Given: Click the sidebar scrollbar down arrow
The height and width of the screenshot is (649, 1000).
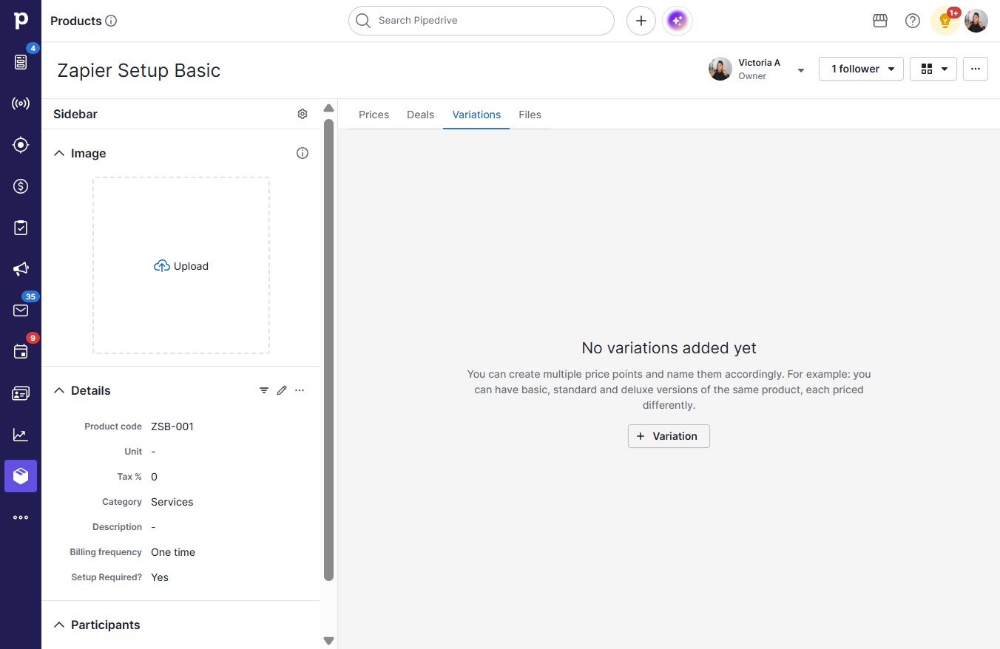Looking at the screenshot, I should 329,641.
